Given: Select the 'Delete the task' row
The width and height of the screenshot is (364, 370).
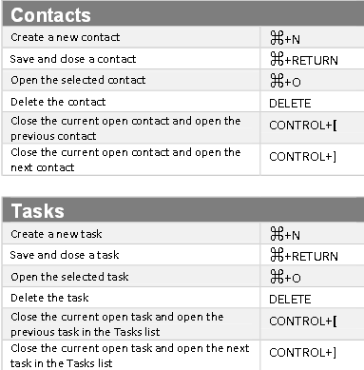Looking at the screenshot, I should click(x=183, y=298).
